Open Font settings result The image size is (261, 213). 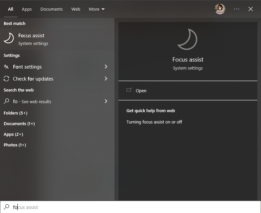coord(57,67)
